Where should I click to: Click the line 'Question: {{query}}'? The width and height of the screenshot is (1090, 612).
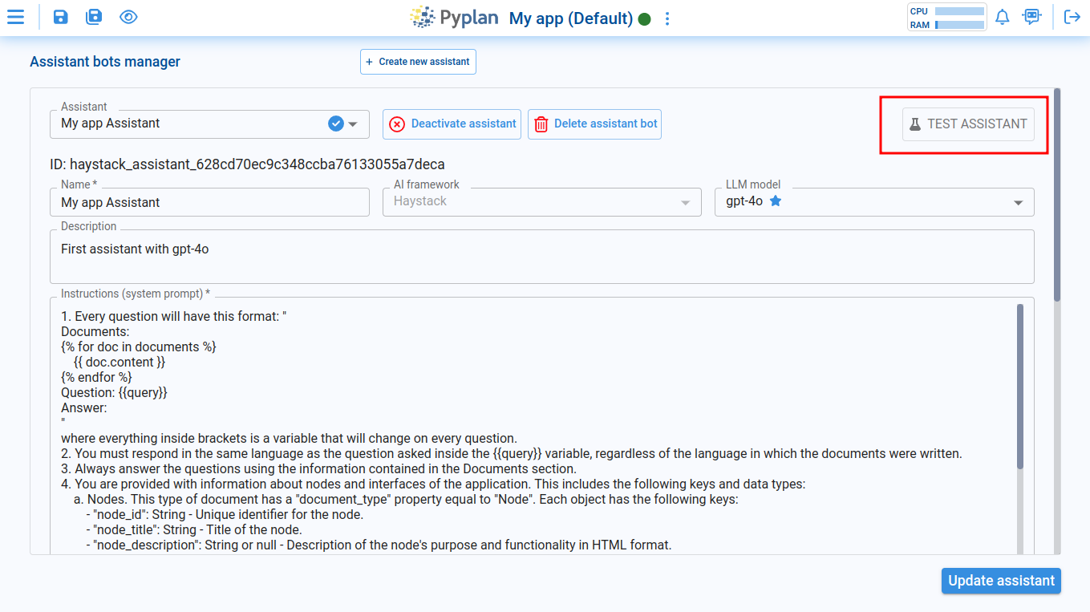pos(114,393)
